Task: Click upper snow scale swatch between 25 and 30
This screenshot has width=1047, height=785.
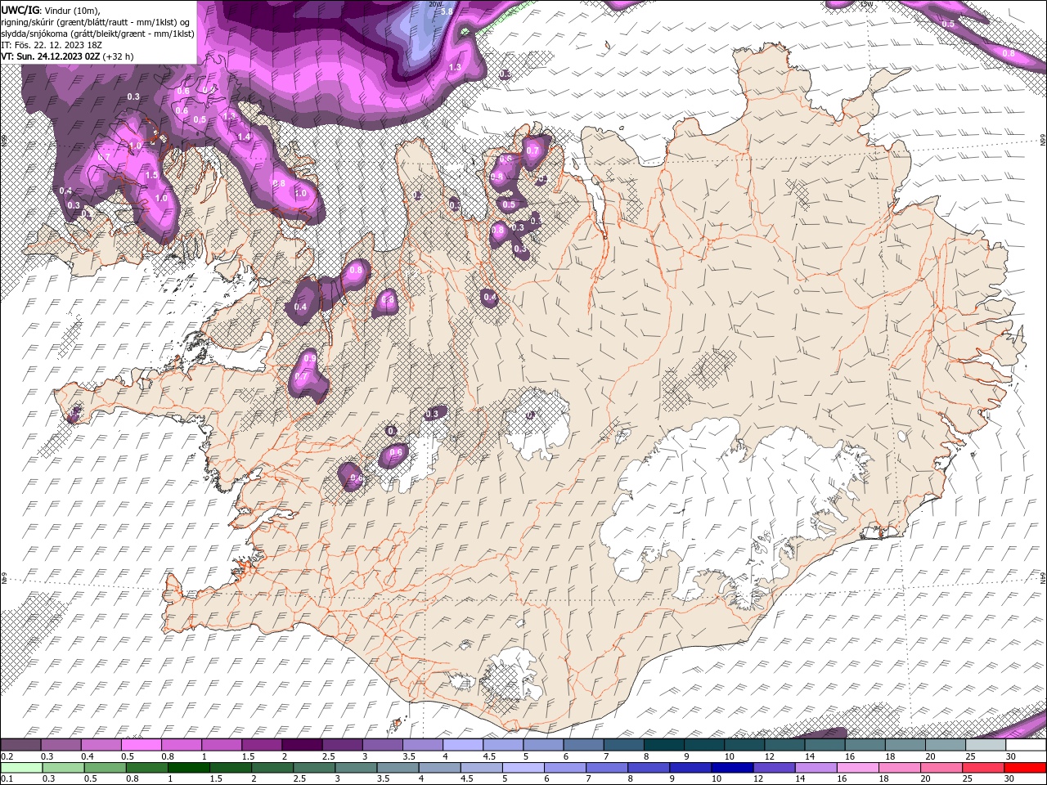Action: pos(986,744)
